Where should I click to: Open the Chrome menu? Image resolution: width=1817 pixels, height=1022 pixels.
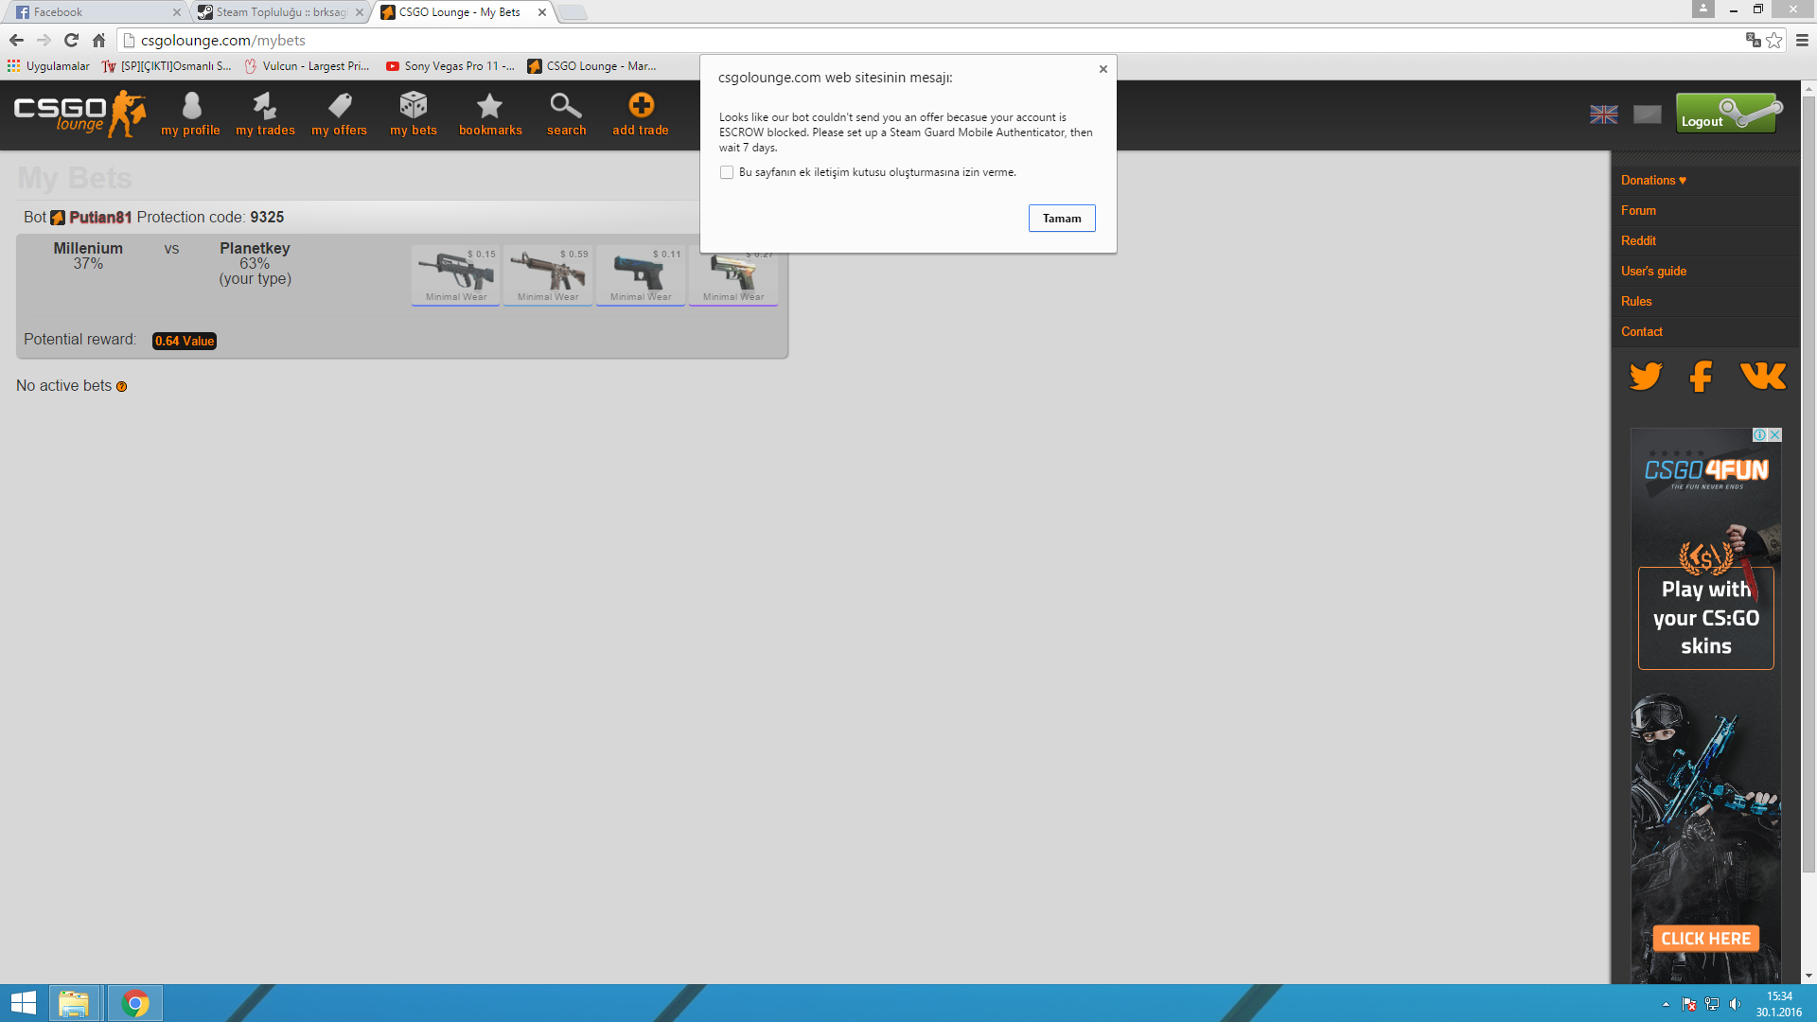coord(1802,40)
